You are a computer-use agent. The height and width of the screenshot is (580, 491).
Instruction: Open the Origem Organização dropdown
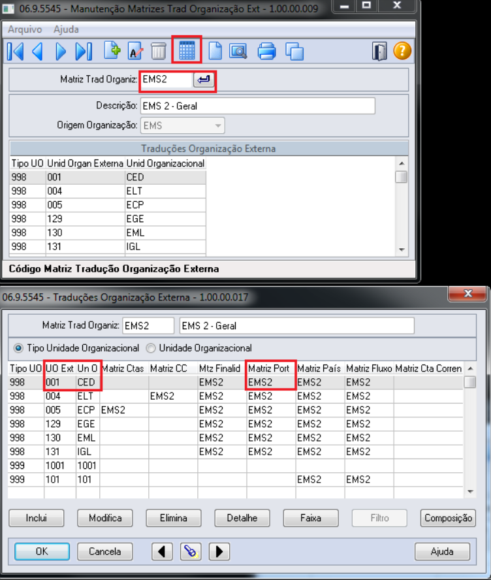click(182, 126)
